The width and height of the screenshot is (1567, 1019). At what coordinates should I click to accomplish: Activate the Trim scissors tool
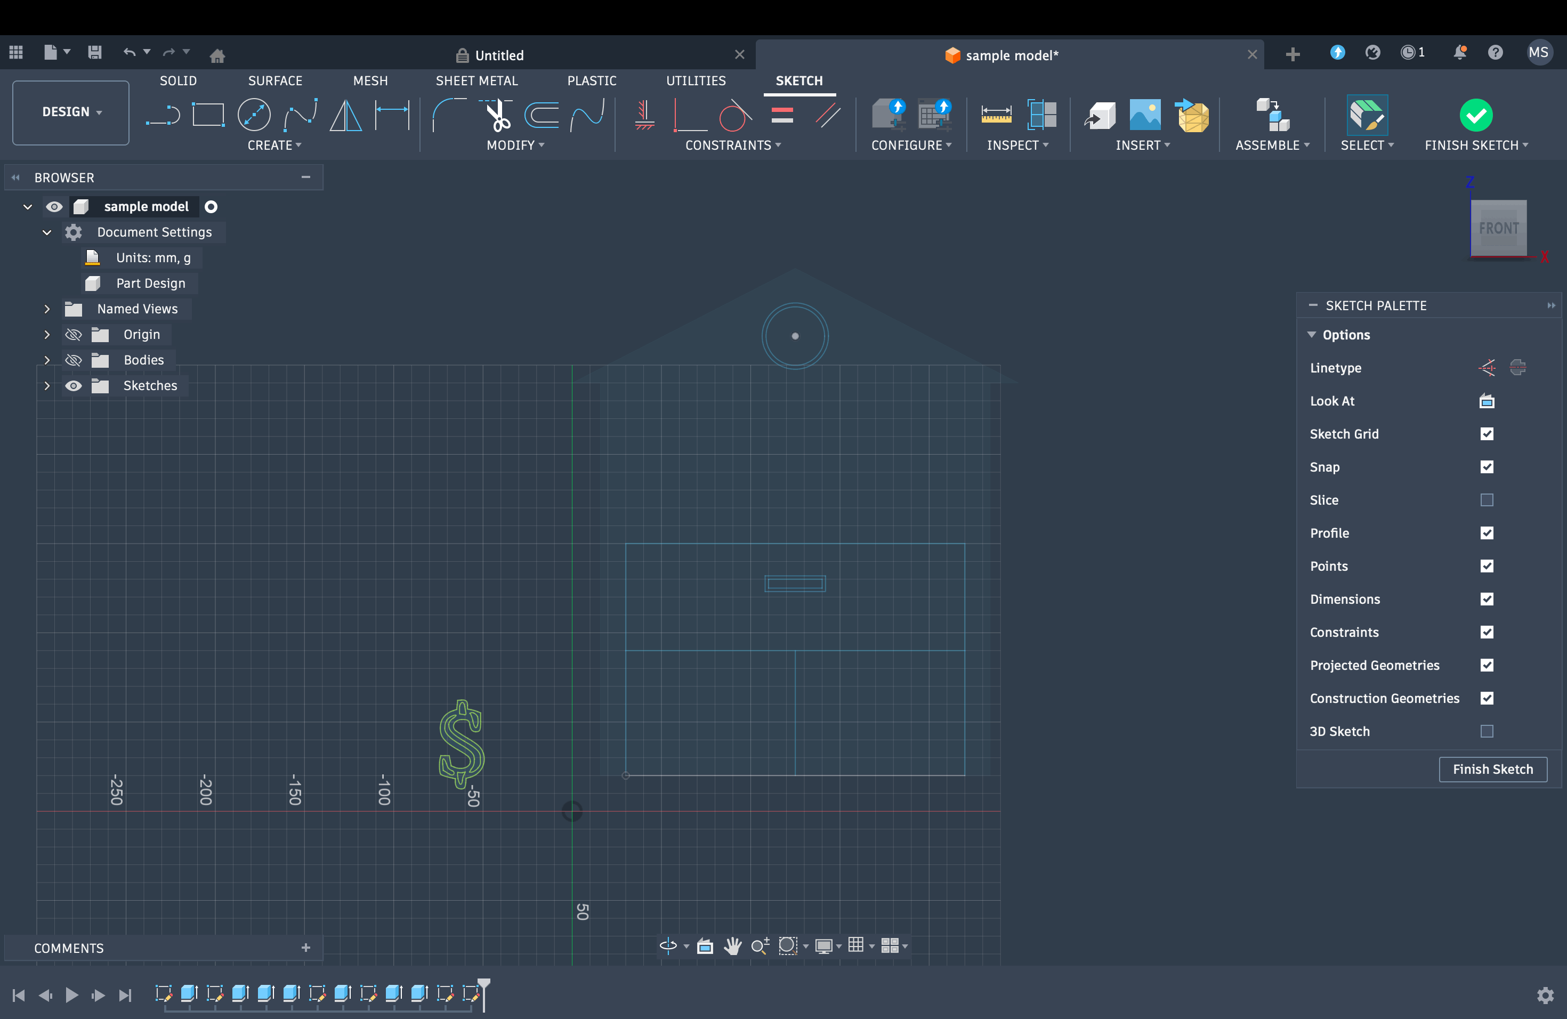coord(497,115)
